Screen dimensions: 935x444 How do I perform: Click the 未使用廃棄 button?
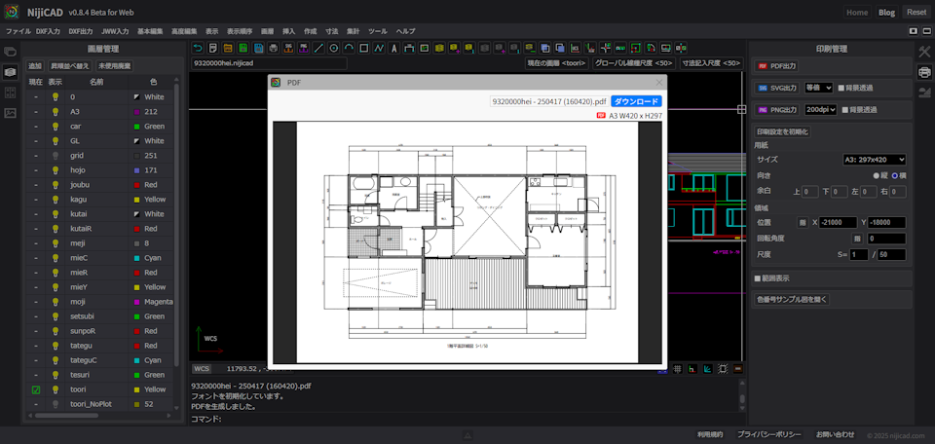pyautogui.click(x=115, y=66)
